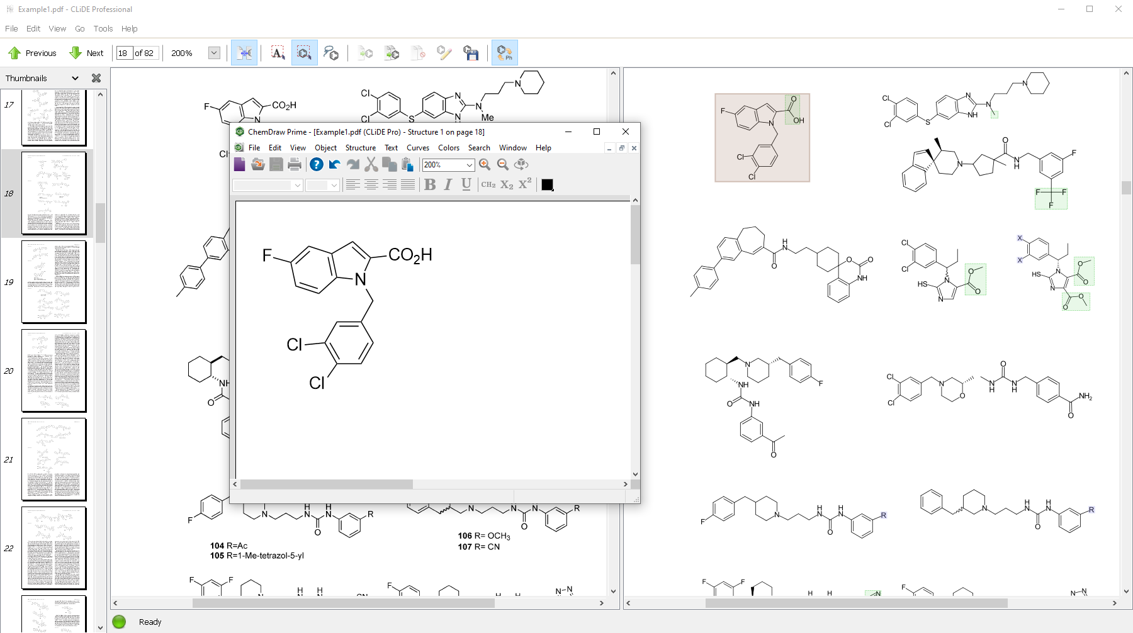Click Copy icon in ChemDraw toolbar
Image resolution: width=1133 pixels, height=633 pixels.
(390, 164)
